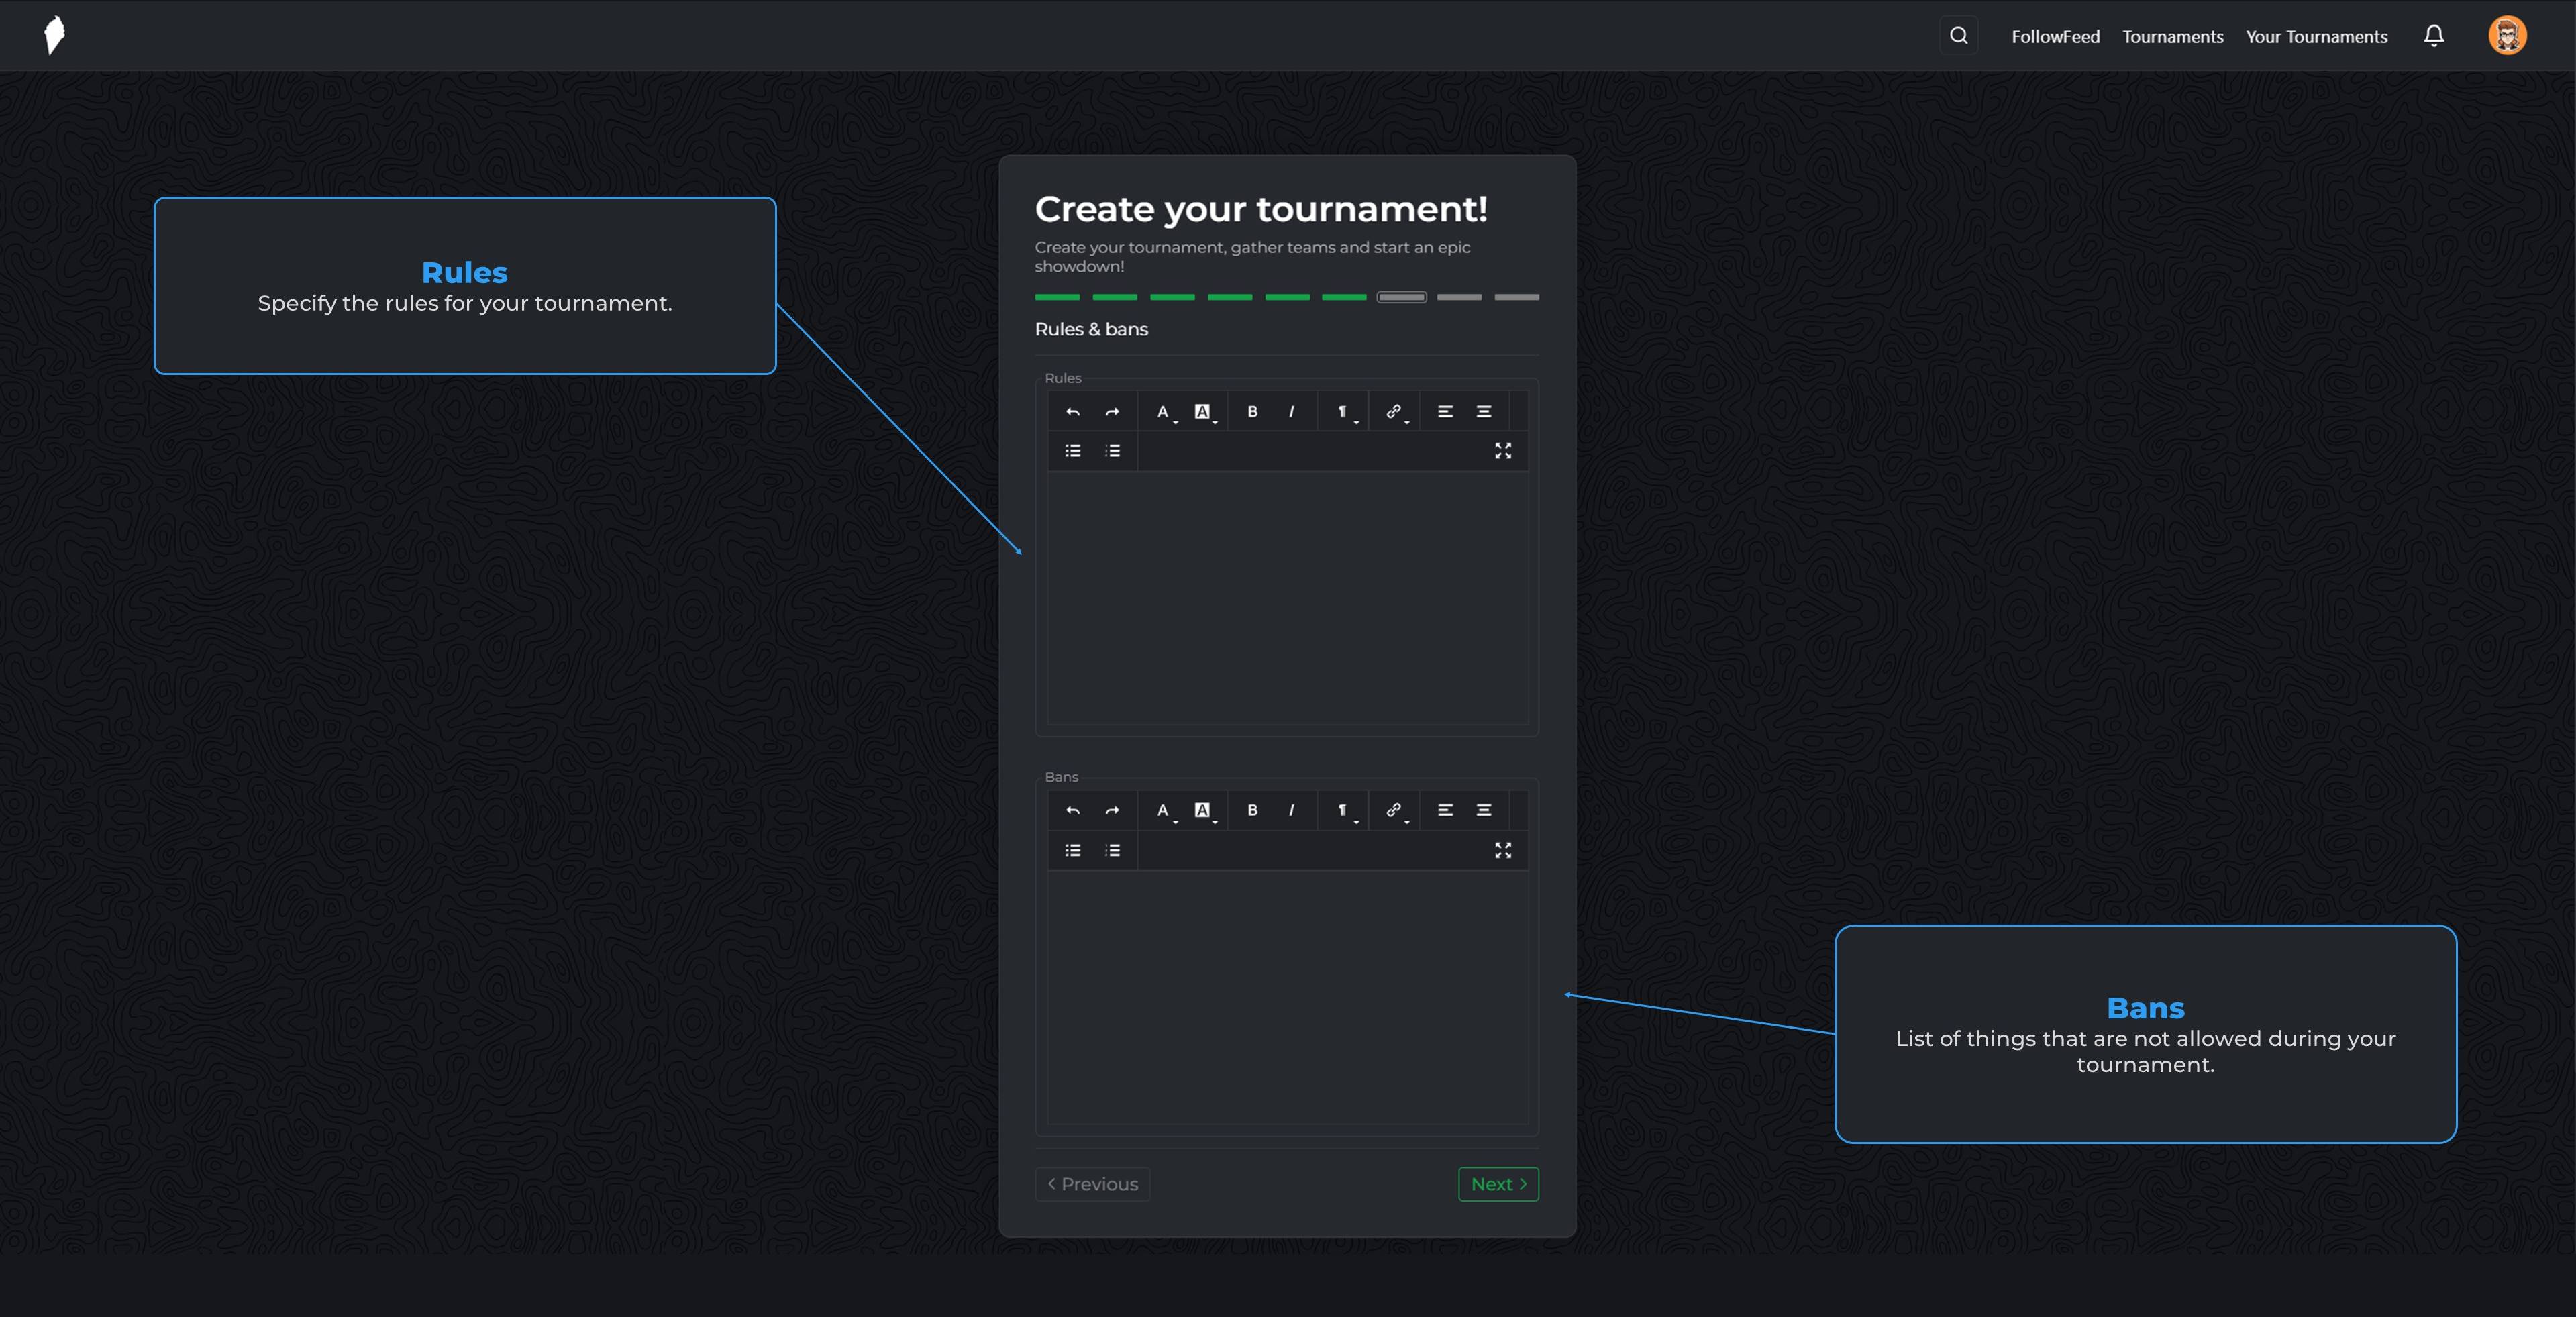
Task: Toggle italic formatting in Bans editor
Action: 1291,810
